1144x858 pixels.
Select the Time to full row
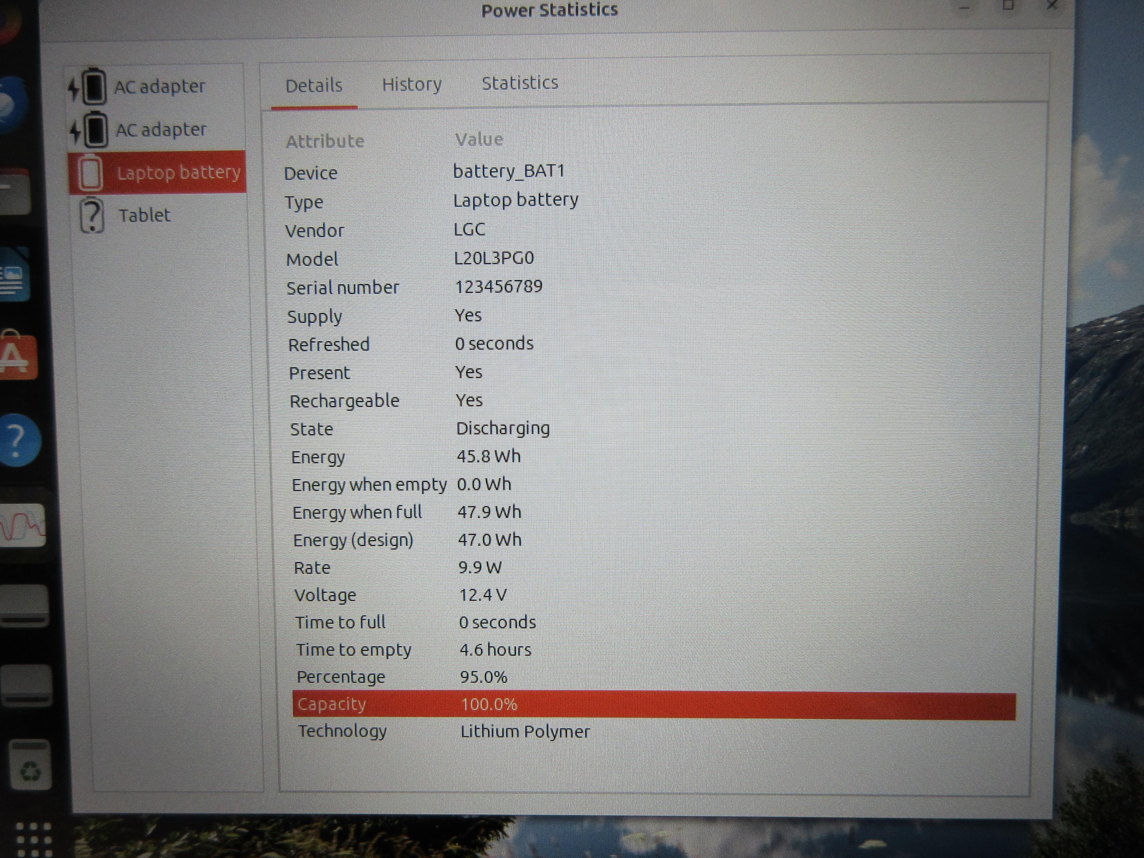(654, 622)
